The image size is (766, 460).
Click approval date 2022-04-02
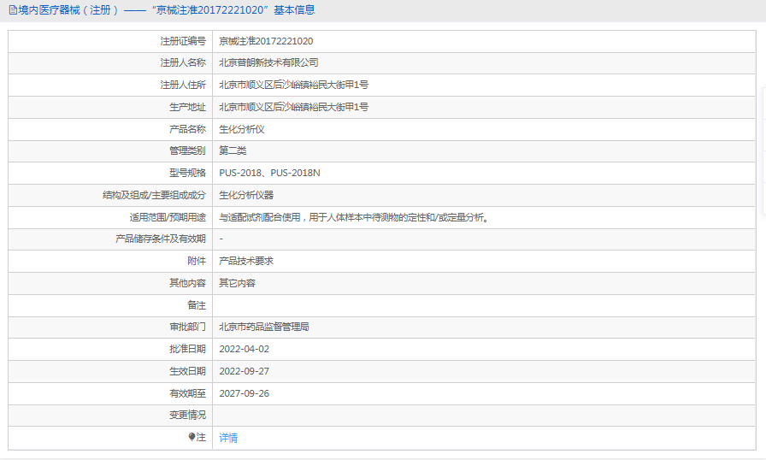[245, 349]
